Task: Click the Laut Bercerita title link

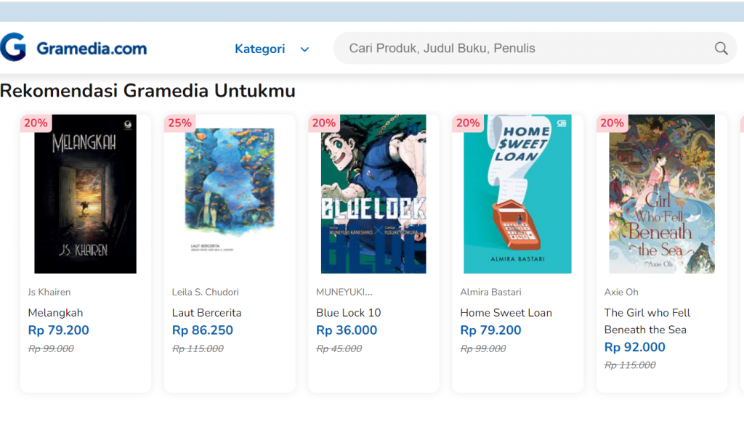Action: (206, 313)
